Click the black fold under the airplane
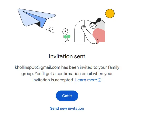 (38, 24)
